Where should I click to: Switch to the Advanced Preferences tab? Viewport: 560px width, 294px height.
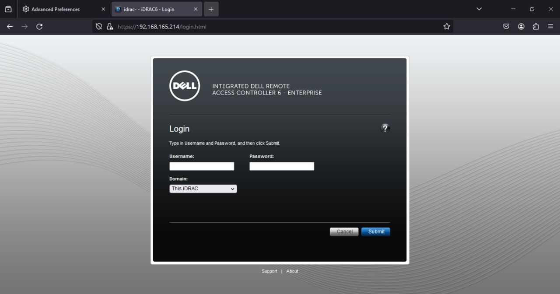coord(57,9)
